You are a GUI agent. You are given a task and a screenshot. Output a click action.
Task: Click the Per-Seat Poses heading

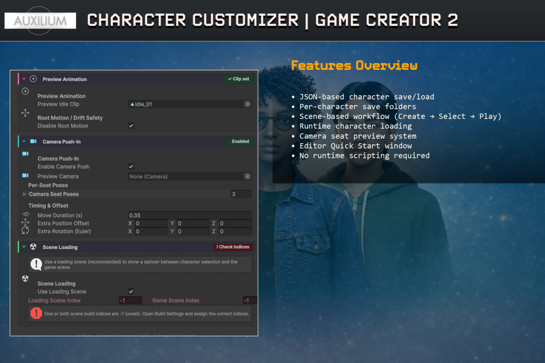(x=48, y=185)
